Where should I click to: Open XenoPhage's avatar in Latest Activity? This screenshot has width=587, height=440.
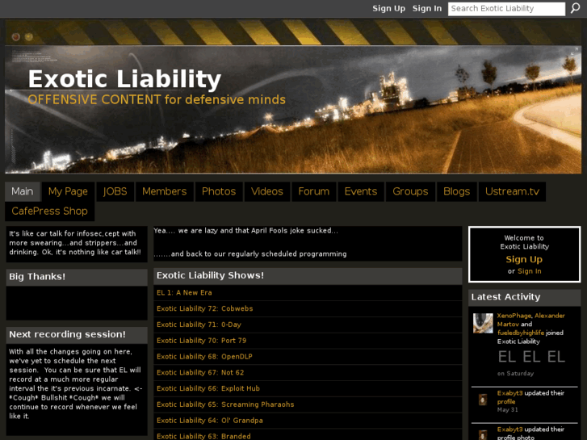click(x=483, y=323)
